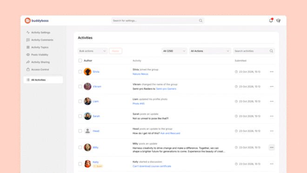Screen dimensions: 307x173
Task: Open more options for Milly's activity
Action: (272, 147)
